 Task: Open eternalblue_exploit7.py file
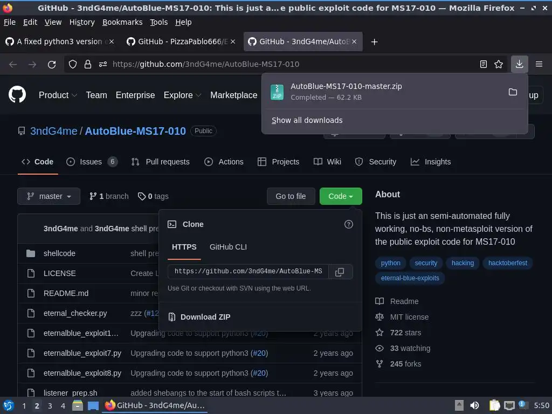82,353
